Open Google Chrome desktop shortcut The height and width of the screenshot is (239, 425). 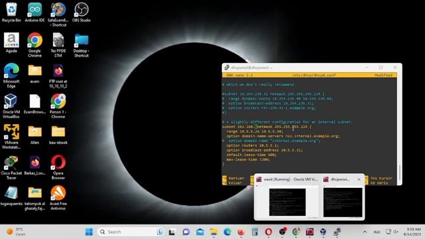(x=35, y=45)
